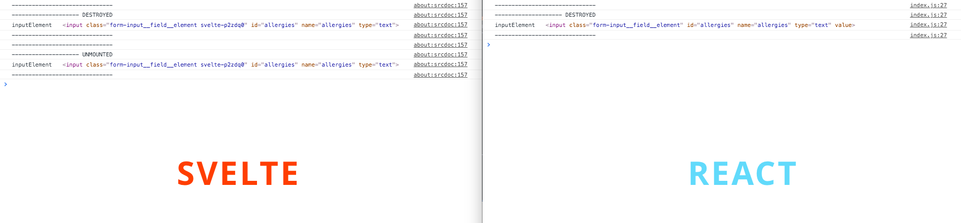Open the index.js:27 link on React inputElement row
Viewport: 961px width, 223px height.
coord(928,24)
